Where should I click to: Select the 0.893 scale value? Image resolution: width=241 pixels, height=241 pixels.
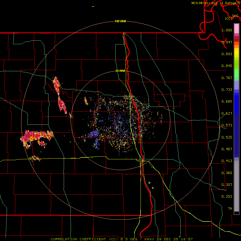[227, 54]
